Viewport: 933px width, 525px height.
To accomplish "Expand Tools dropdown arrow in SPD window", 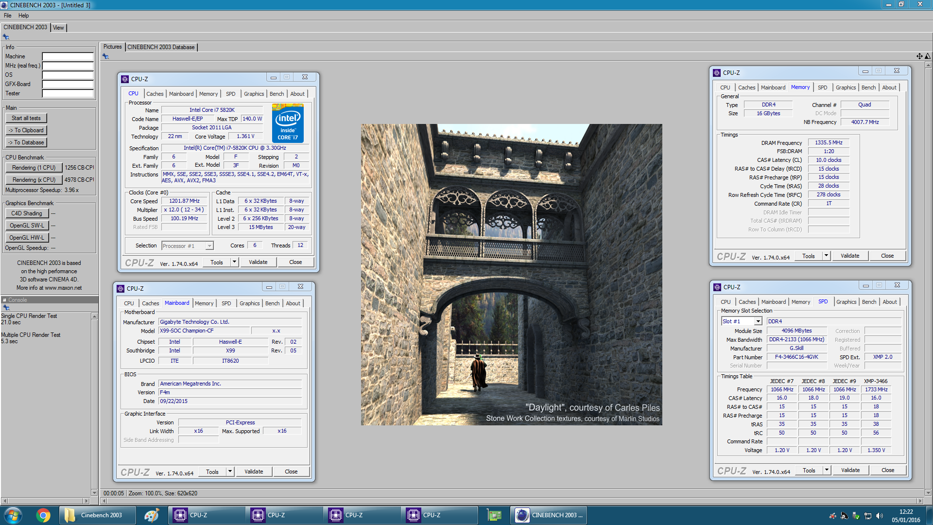I will coord(827,470).
